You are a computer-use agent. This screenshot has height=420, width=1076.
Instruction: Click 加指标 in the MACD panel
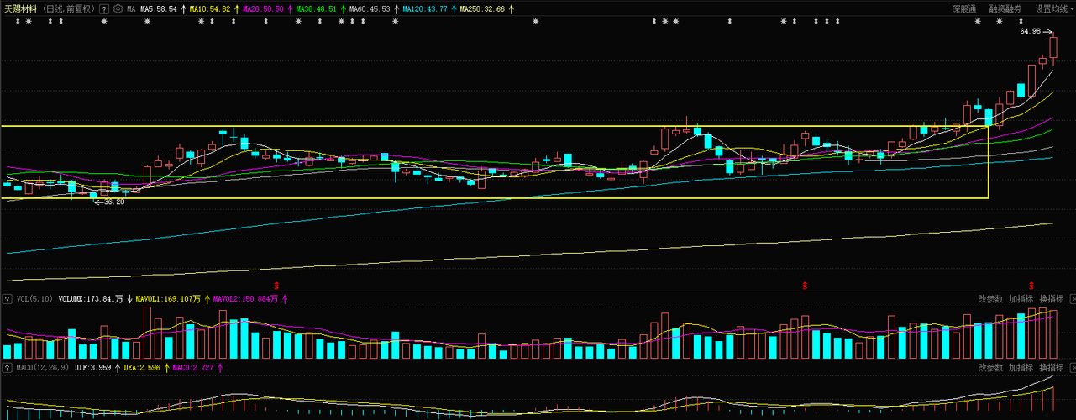[x=1021, y=368]
